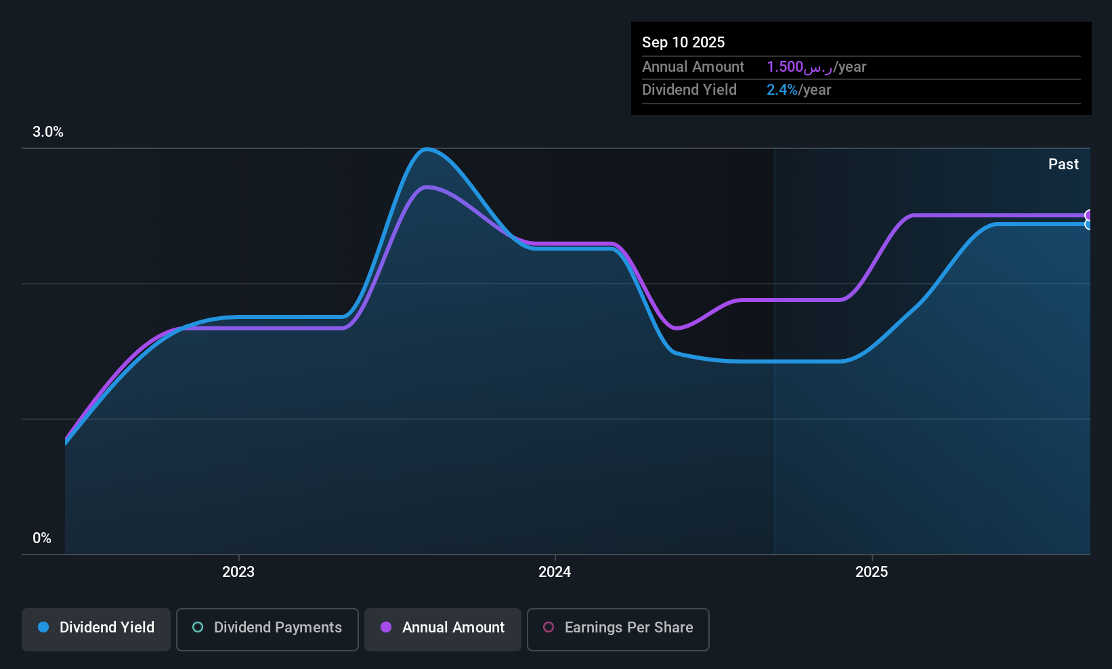Image resolution: width=1112 pixels, height=669 pixels.
Task: Click the 2025 x-axis label
Action: click(x=872, y=571)
